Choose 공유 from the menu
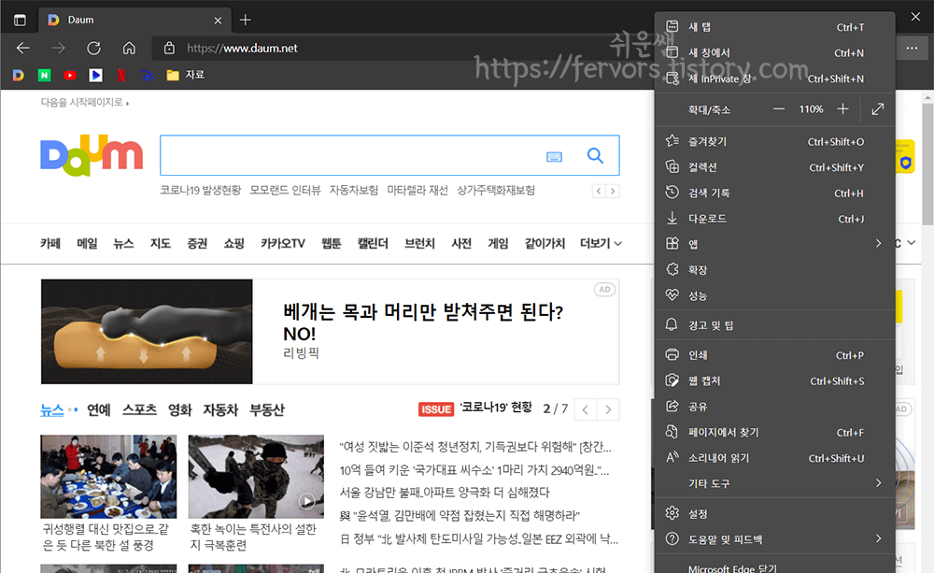 pyautogui.click(x=774, y=406)
